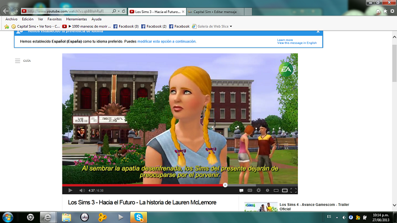Switch to 'Capital Sim - Editar mensaje' tab
This screenshot has width=397, height=223.
click(x=215, y=12)
